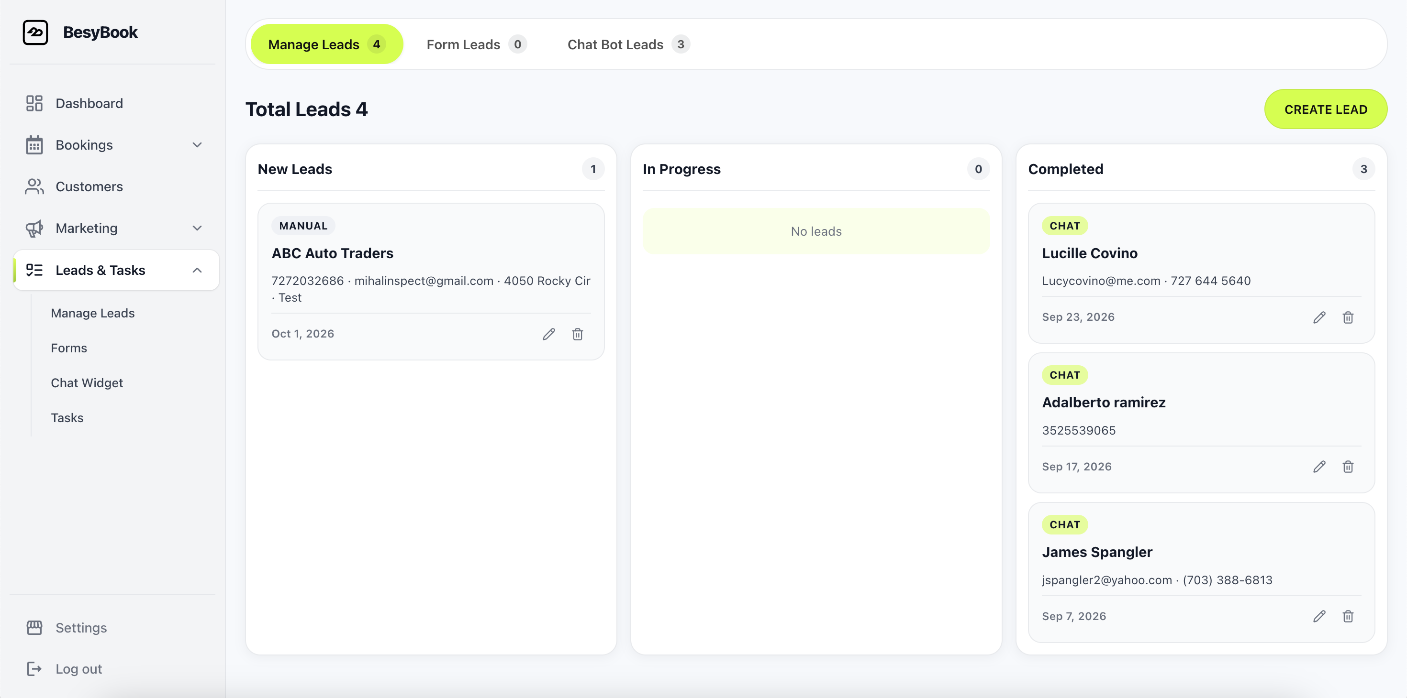Image resolution: width=1407 pixels, height=698 pixels.
Task: Open Tasks in the sidebar submenu
Action: [67, 418]
